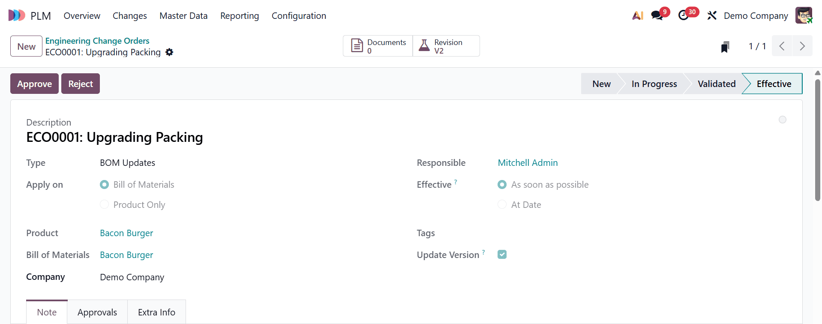Open the Reporting menu
822x324 pixels.
tap(240, 15)
